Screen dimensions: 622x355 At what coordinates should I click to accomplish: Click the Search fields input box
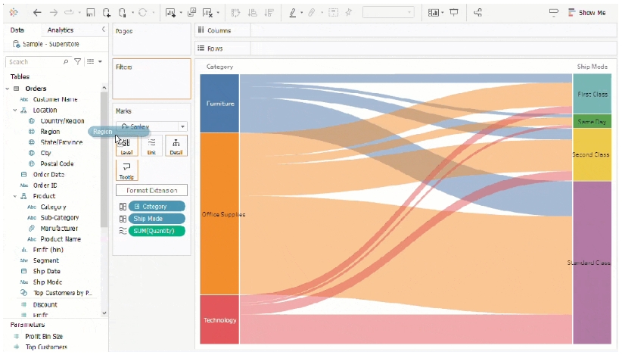[34, 61]
